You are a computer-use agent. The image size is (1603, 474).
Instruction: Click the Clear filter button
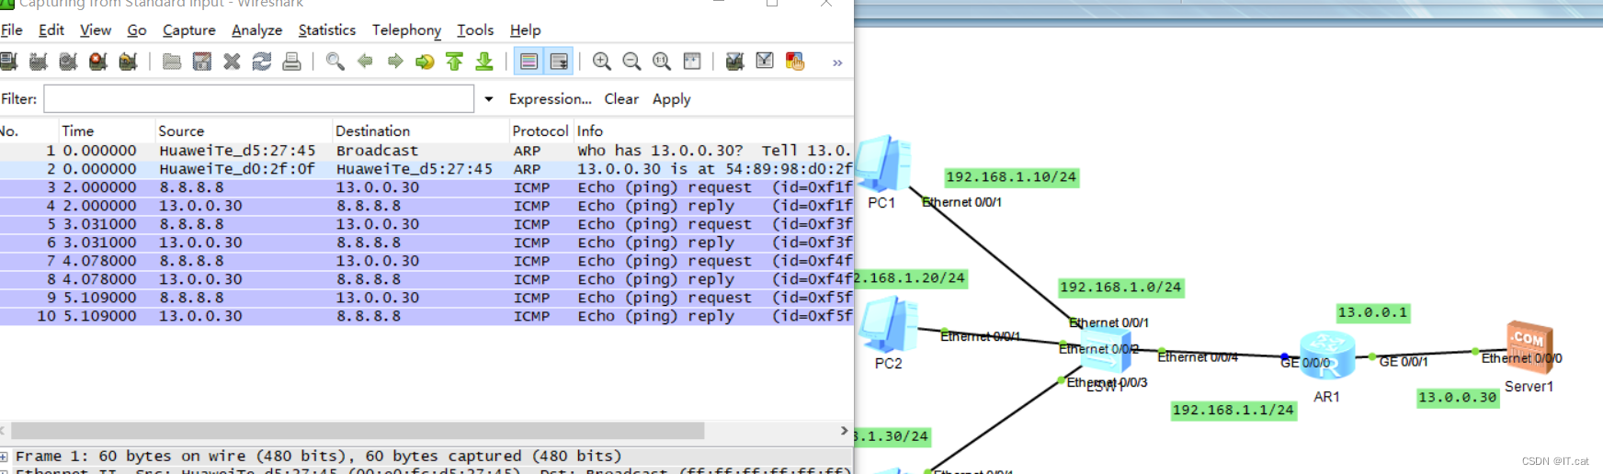click(x=621, y=99)
